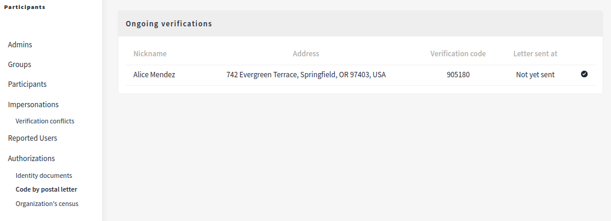Click the Address column header
Image resolution: width=611 pixels, height=221 pixels.
click(x=306, y=54)
